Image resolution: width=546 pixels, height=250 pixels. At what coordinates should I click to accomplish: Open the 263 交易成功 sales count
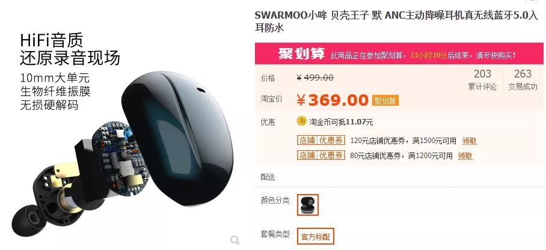click(523, 80)
